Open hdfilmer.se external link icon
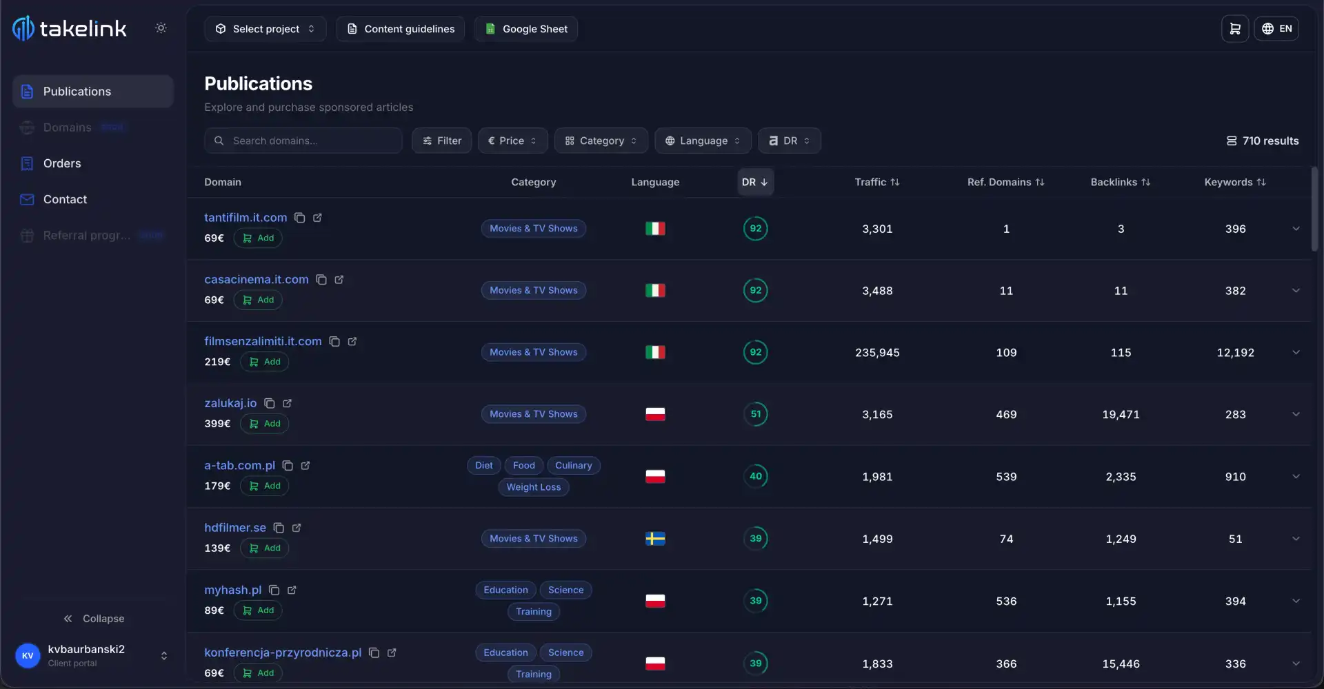This screenshot has height=689, width=1324. coord(297,528)
